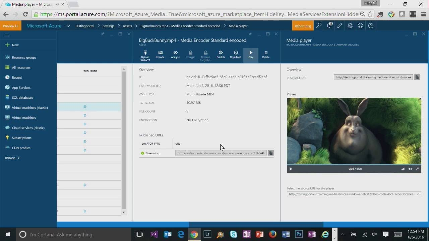This screenshot has height=241, width=429.
Task: Click the Report bug button
Action: (x=303, y=25)
